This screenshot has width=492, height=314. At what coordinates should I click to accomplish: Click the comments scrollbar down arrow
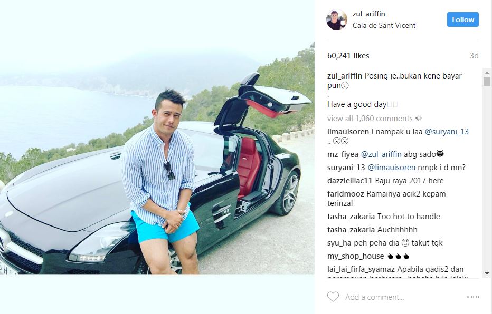(x=487, y=273)
